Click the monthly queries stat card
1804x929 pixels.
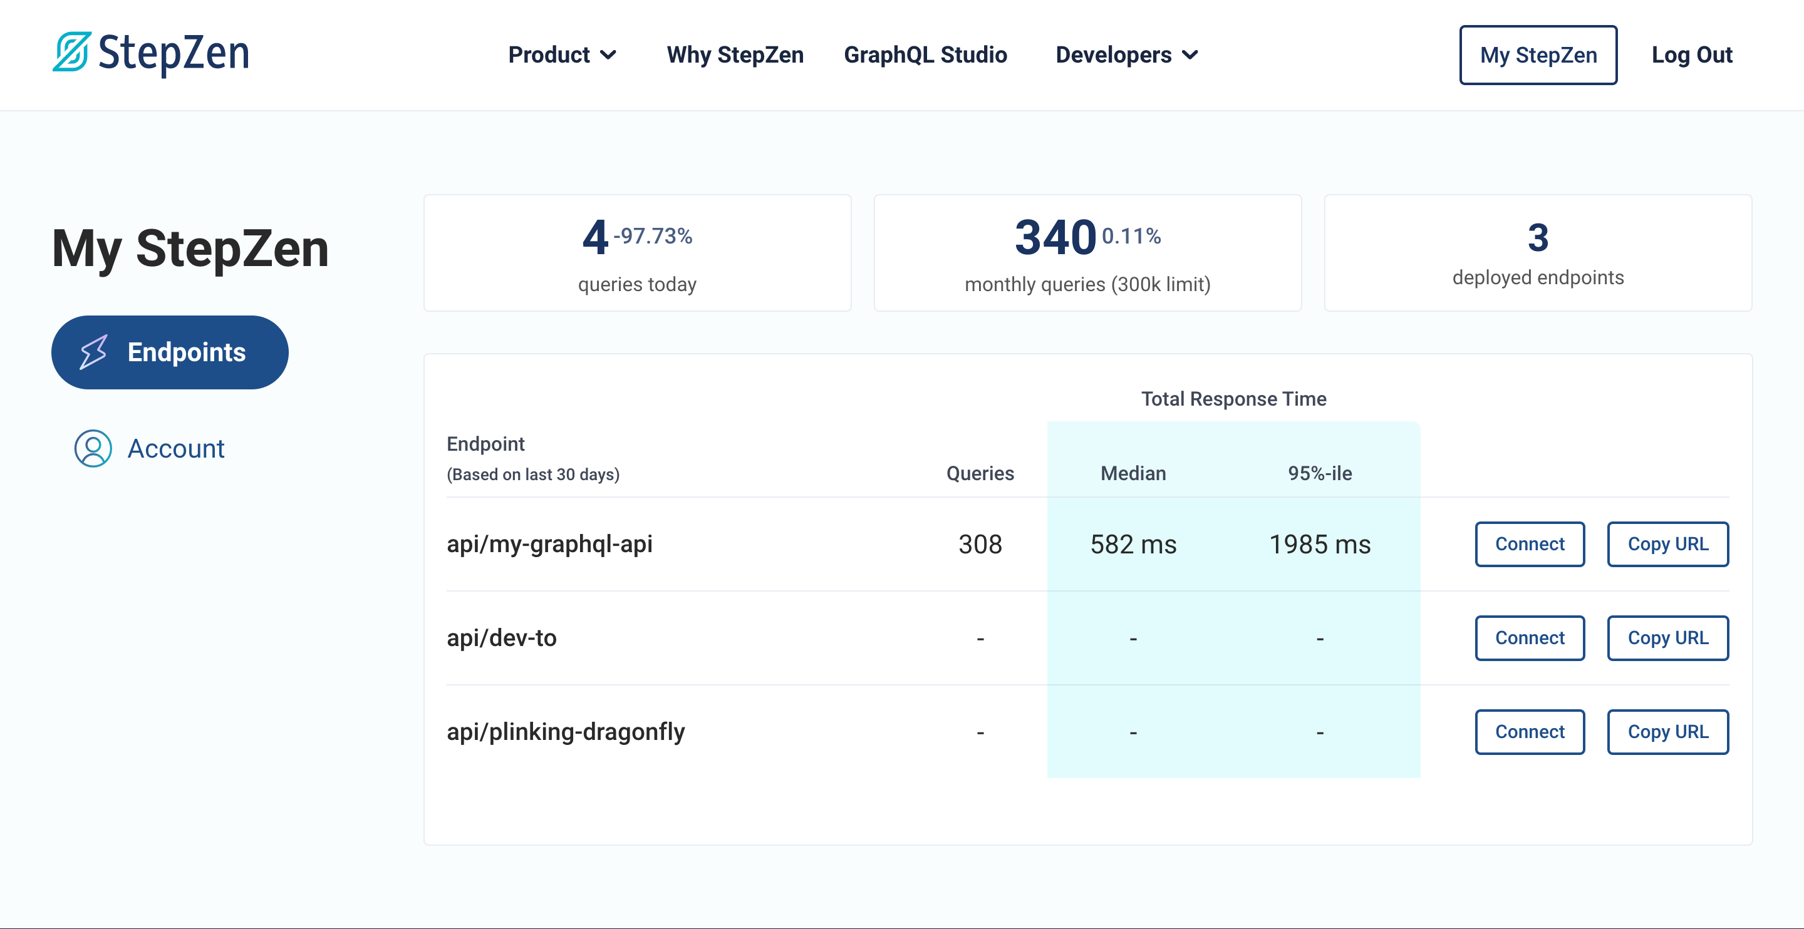click(1087, 253)
